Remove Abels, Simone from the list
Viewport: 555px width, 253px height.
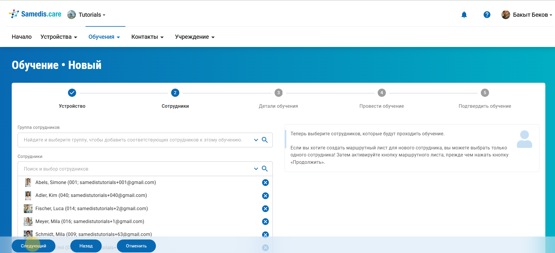click(265, 183)
